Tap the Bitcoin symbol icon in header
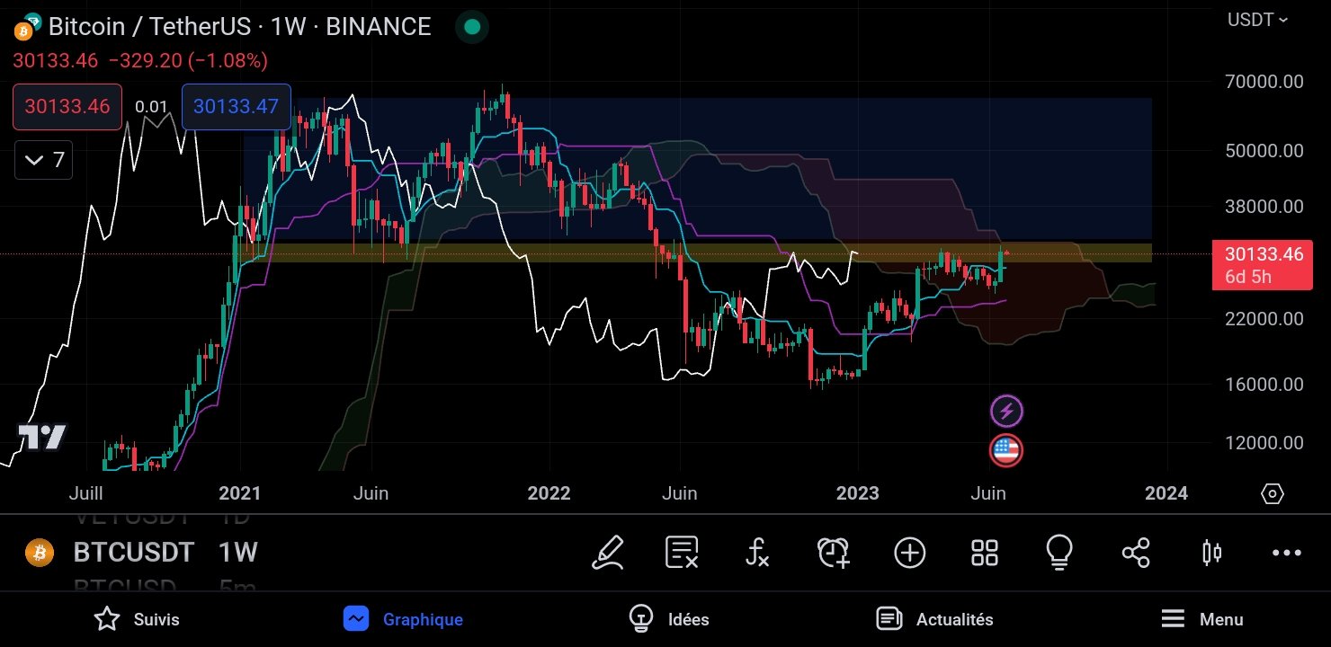This screenshot has width=1331, height=647. (24, 31)
